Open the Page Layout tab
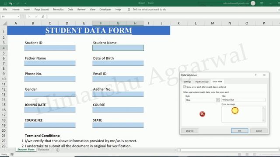 [x=42, y=10]
